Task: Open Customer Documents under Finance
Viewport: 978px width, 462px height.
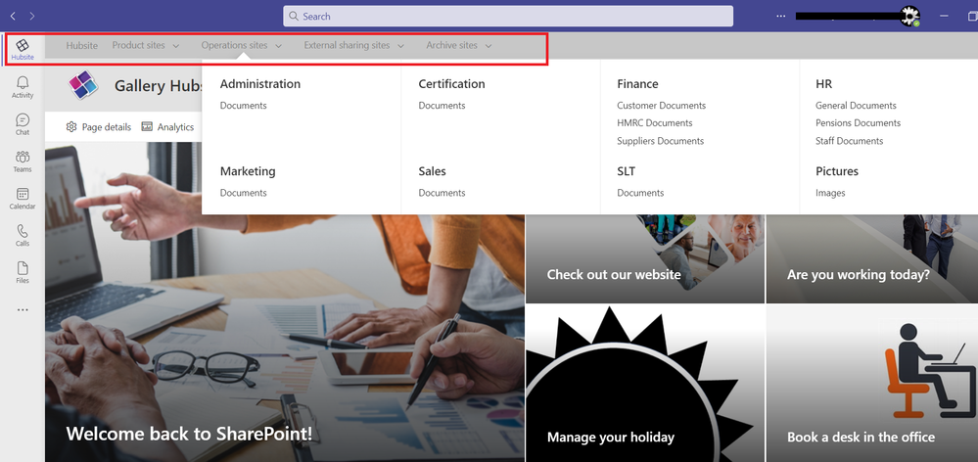Action: (x=661, y=106)
